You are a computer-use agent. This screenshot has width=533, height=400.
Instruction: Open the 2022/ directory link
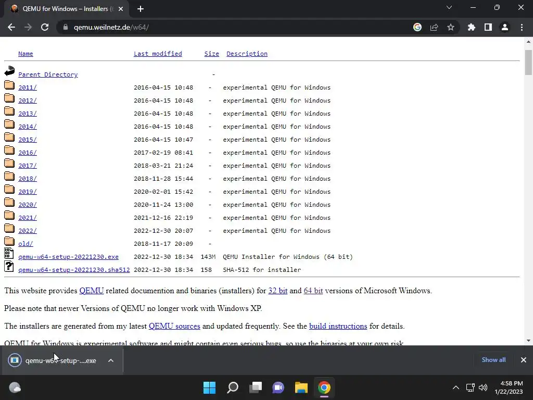[x=28, y=231]
